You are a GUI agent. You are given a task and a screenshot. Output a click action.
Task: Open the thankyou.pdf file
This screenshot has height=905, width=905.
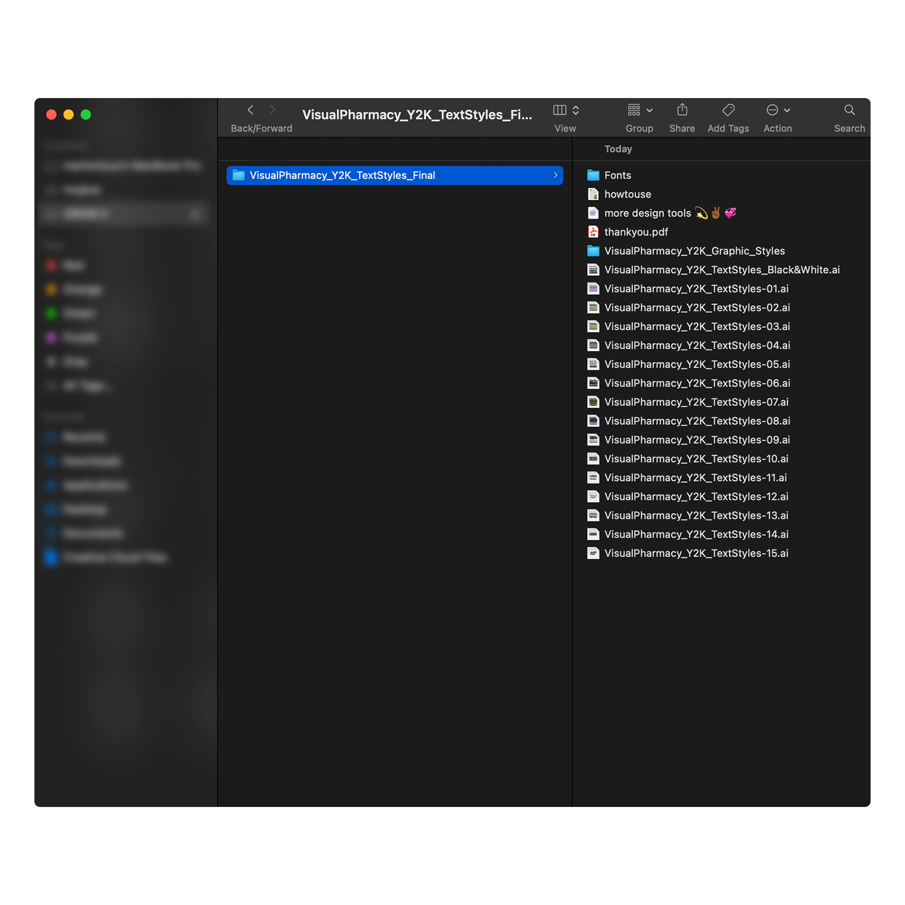pos(636,232)
